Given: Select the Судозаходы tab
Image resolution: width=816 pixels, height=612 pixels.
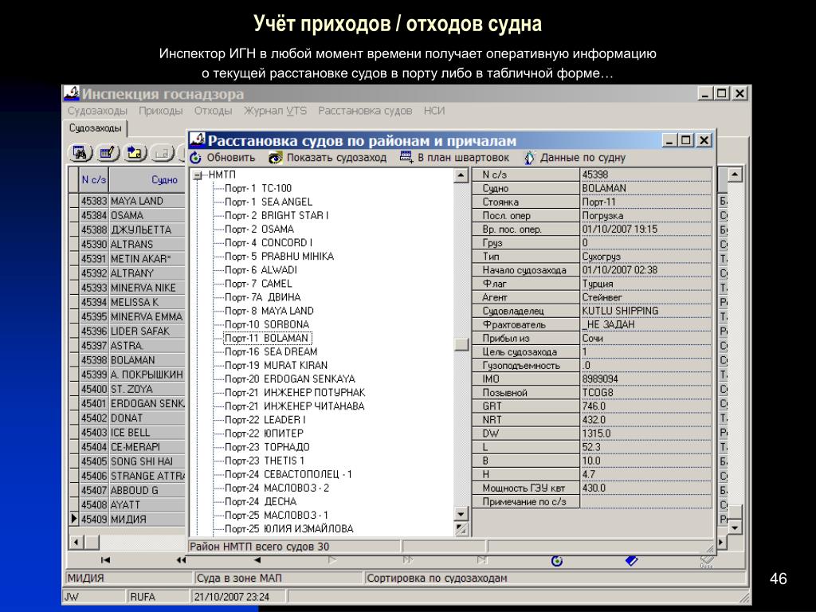Looking at the screenshot, I should pos(96,128).
